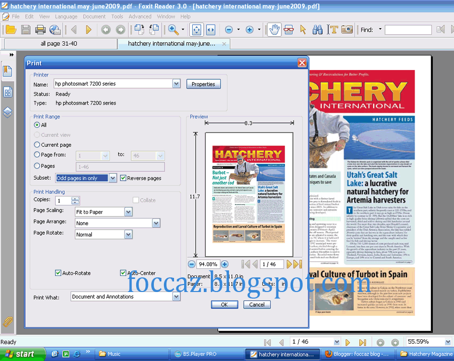Screen dimensions: 454x361
Task: Click the Fit Width toolbar icon
Action: coord(210,30)
